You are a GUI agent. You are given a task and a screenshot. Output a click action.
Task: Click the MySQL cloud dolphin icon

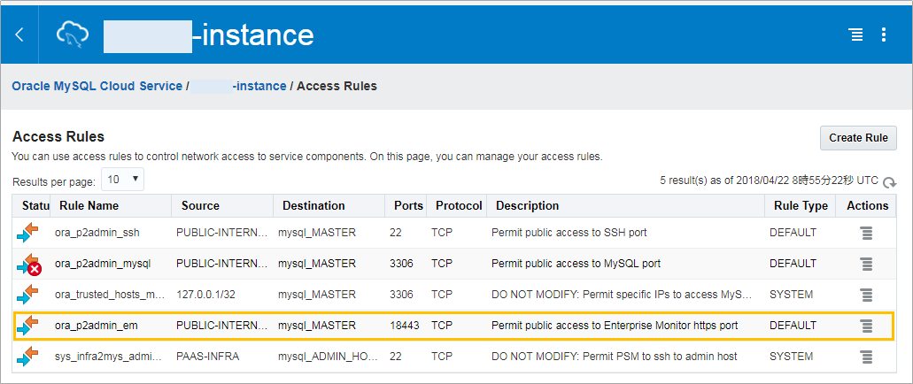pos(73,35)
